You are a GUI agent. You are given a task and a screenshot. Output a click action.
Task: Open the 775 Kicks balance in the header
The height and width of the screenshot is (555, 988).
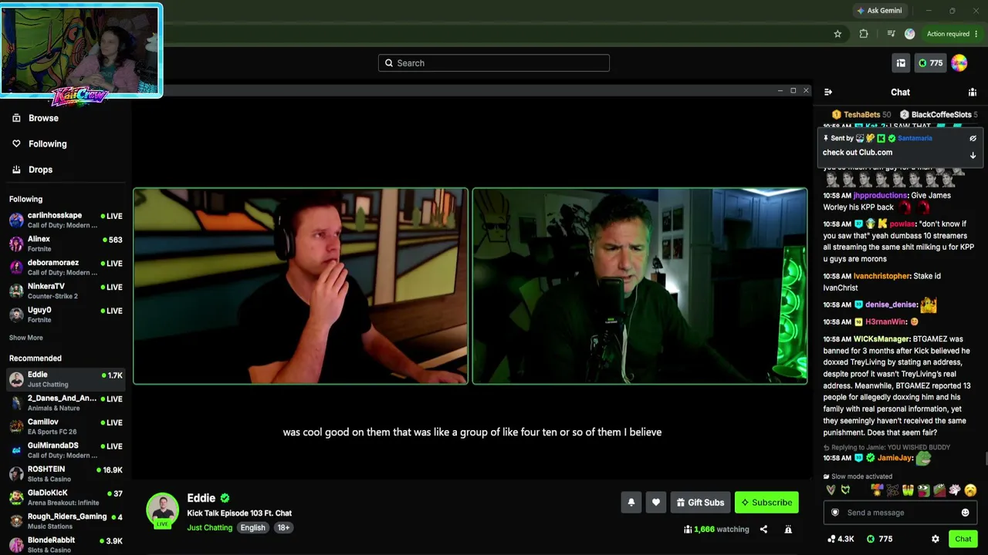(x=930, y=63)
